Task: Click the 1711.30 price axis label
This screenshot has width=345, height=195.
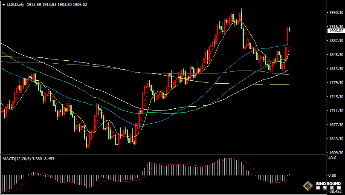Action: 336,110
